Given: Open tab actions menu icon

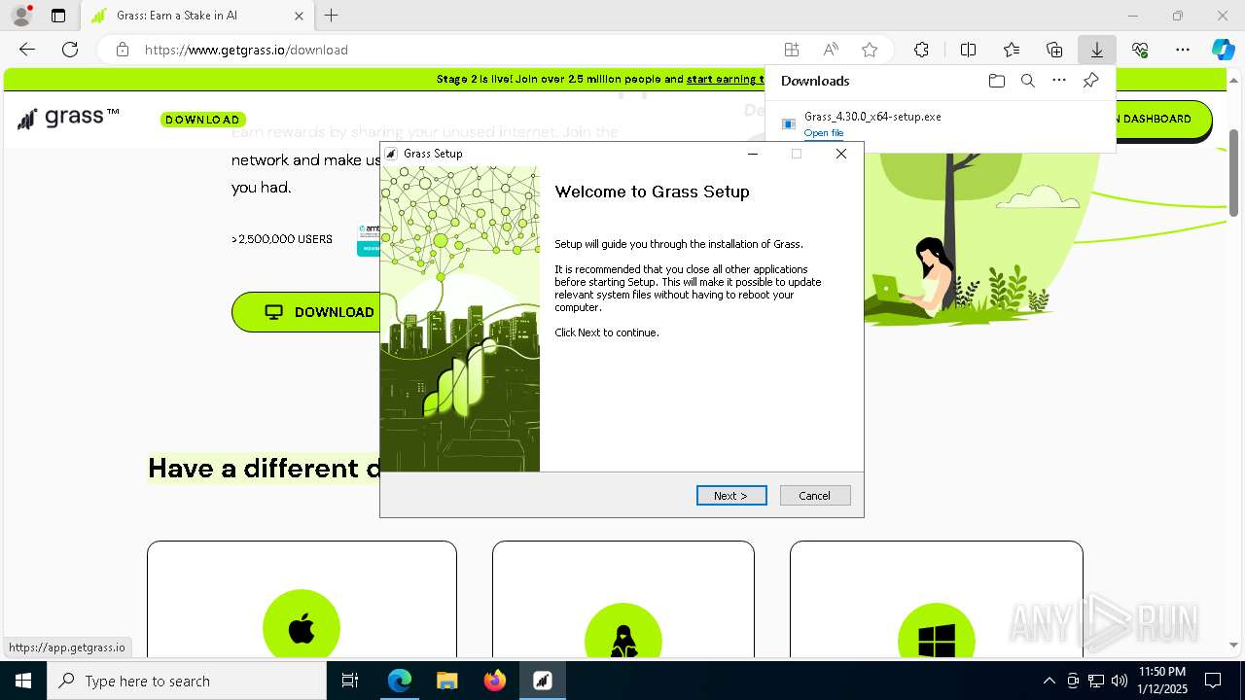Looking at the screenshot, I should [58, 16].
